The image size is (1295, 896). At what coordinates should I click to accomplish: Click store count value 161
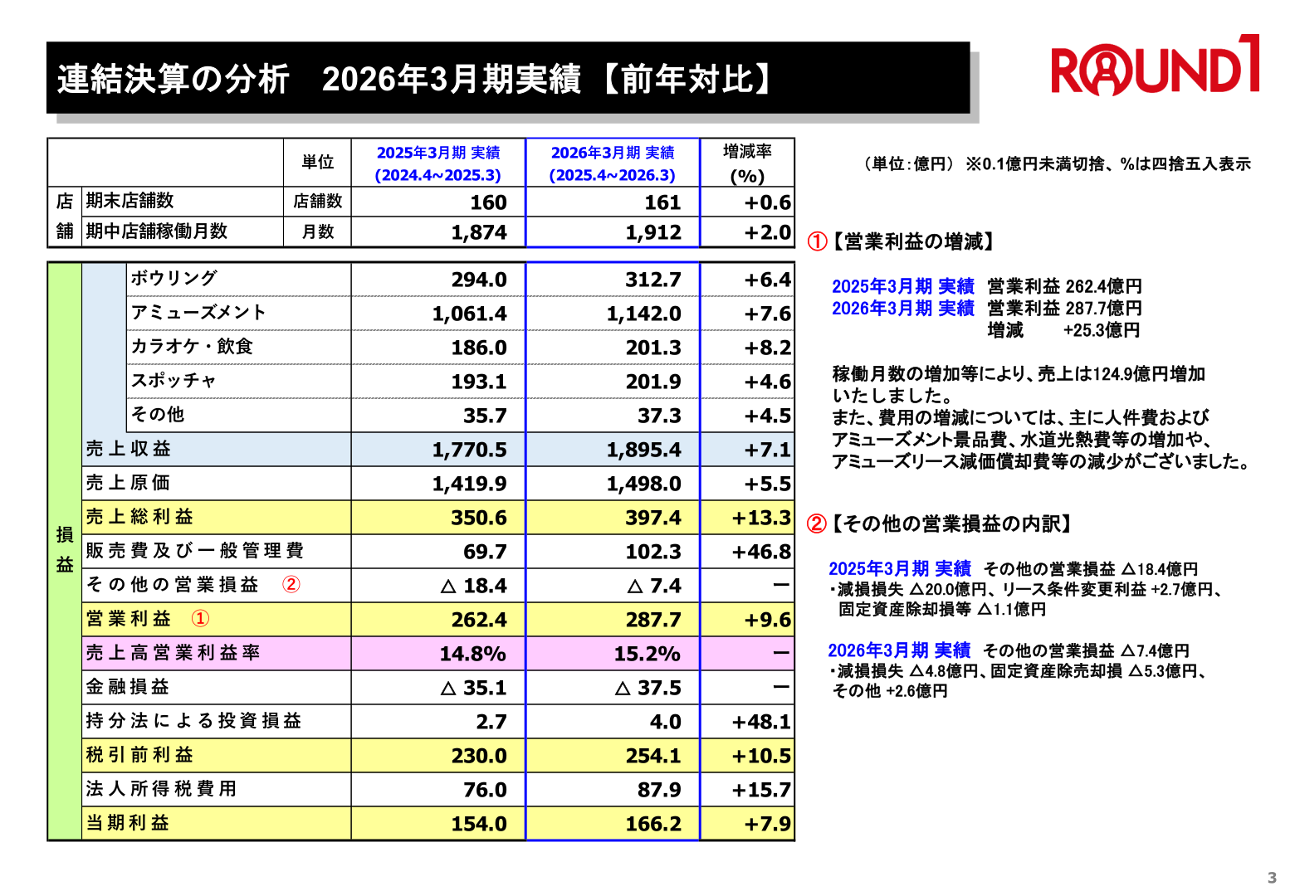pyautogui.click(x=662, y=202)
